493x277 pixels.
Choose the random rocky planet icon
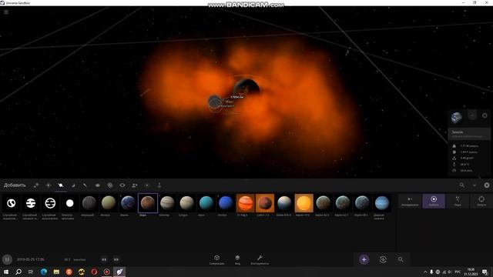[x=12, y=203]
